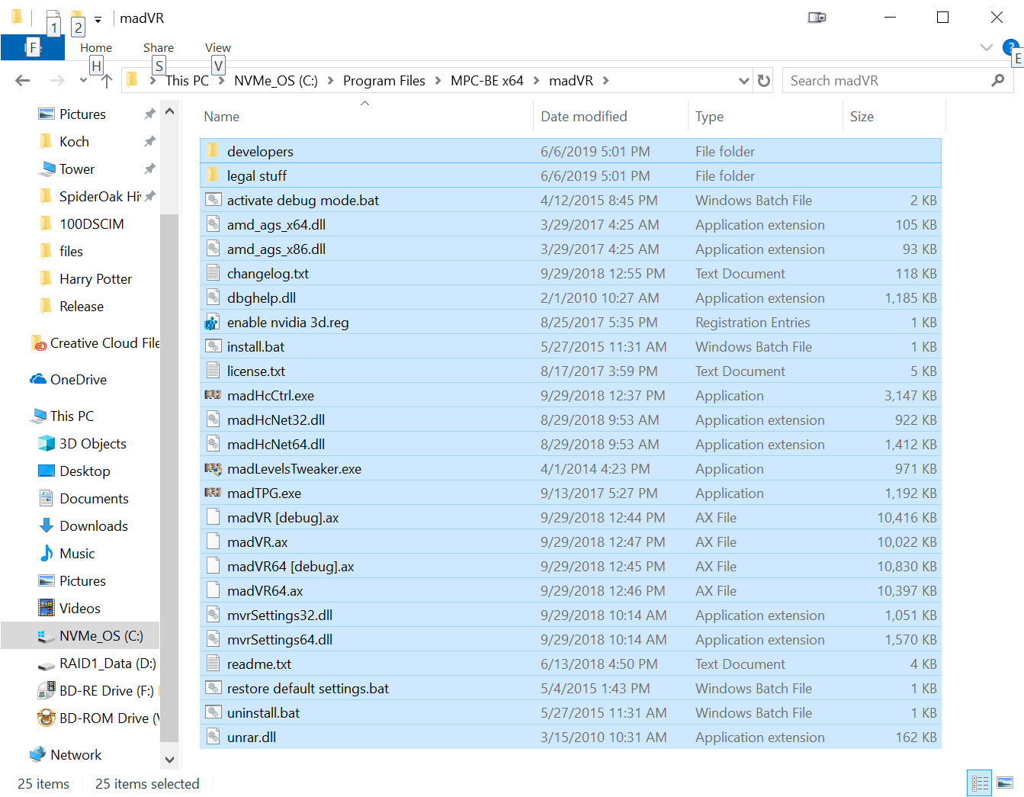This screenshot has width=1024, height=797.
Task: Select This PC in navigation pane
Action: tap(72, 416)
